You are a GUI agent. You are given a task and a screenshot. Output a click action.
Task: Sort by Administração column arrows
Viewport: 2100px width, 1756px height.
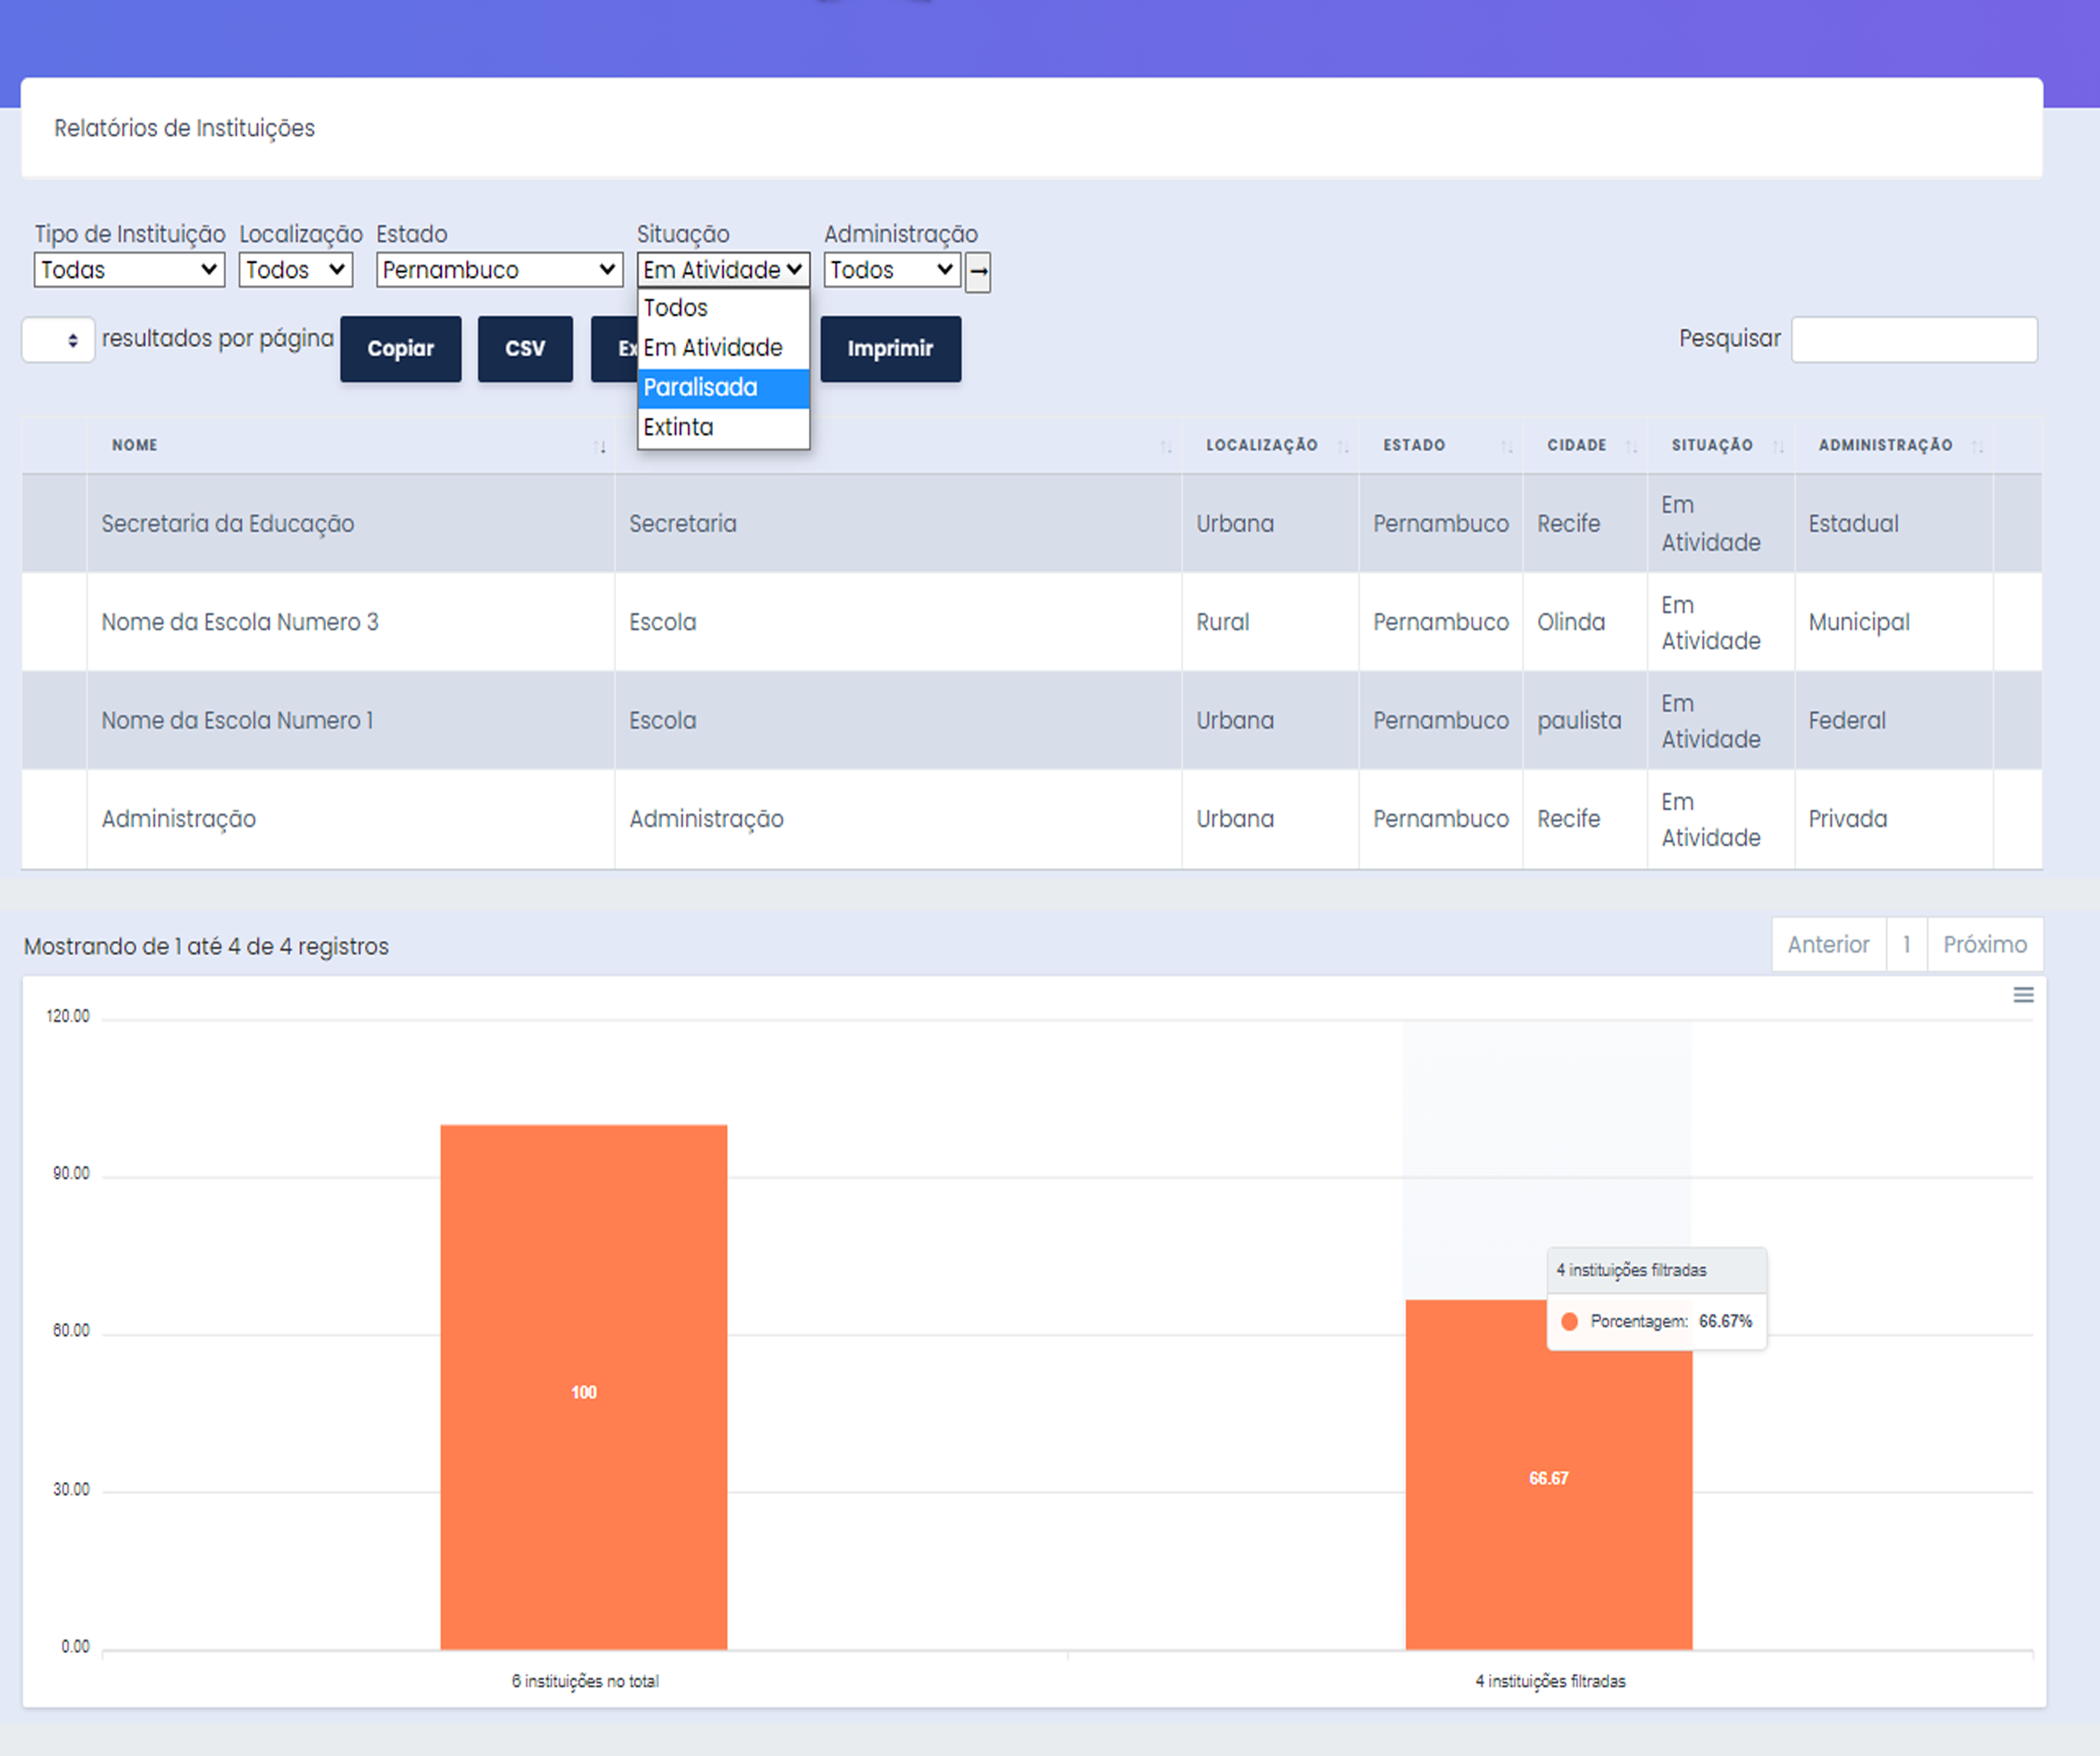point(1977,446)
